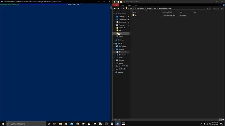Open Photos app from the taskbar
Image resolution: width=225 pixels, height=126 pixels.
123,124
